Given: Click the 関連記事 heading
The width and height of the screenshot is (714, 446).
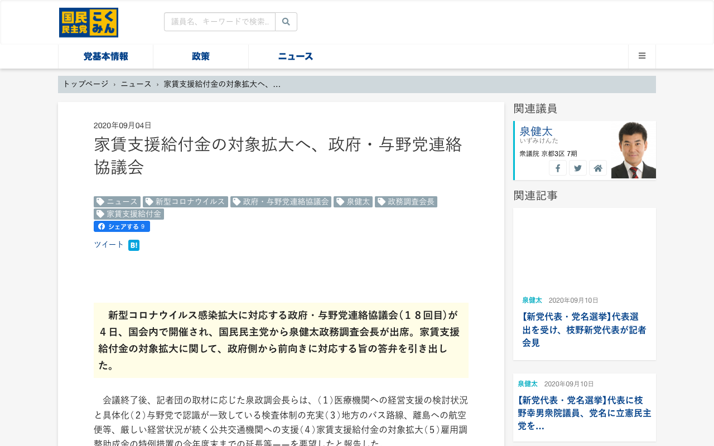Looking at the screenshot, I should (x=535, y=195).
